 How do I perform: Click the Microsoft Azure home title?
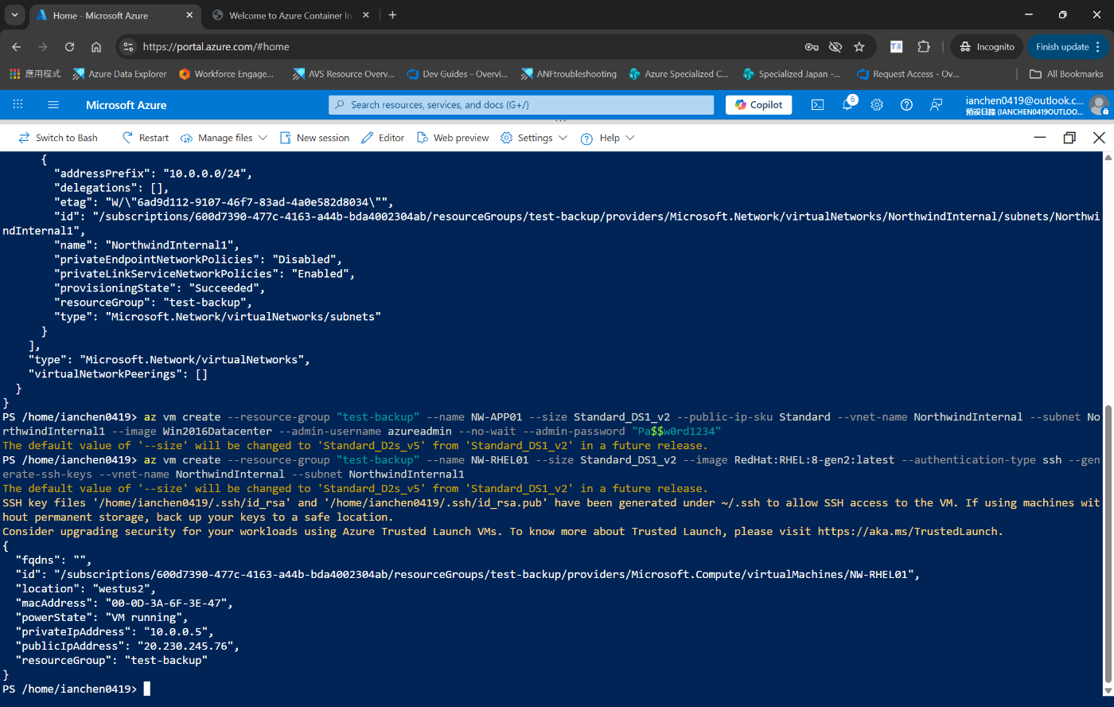(126, 105)
